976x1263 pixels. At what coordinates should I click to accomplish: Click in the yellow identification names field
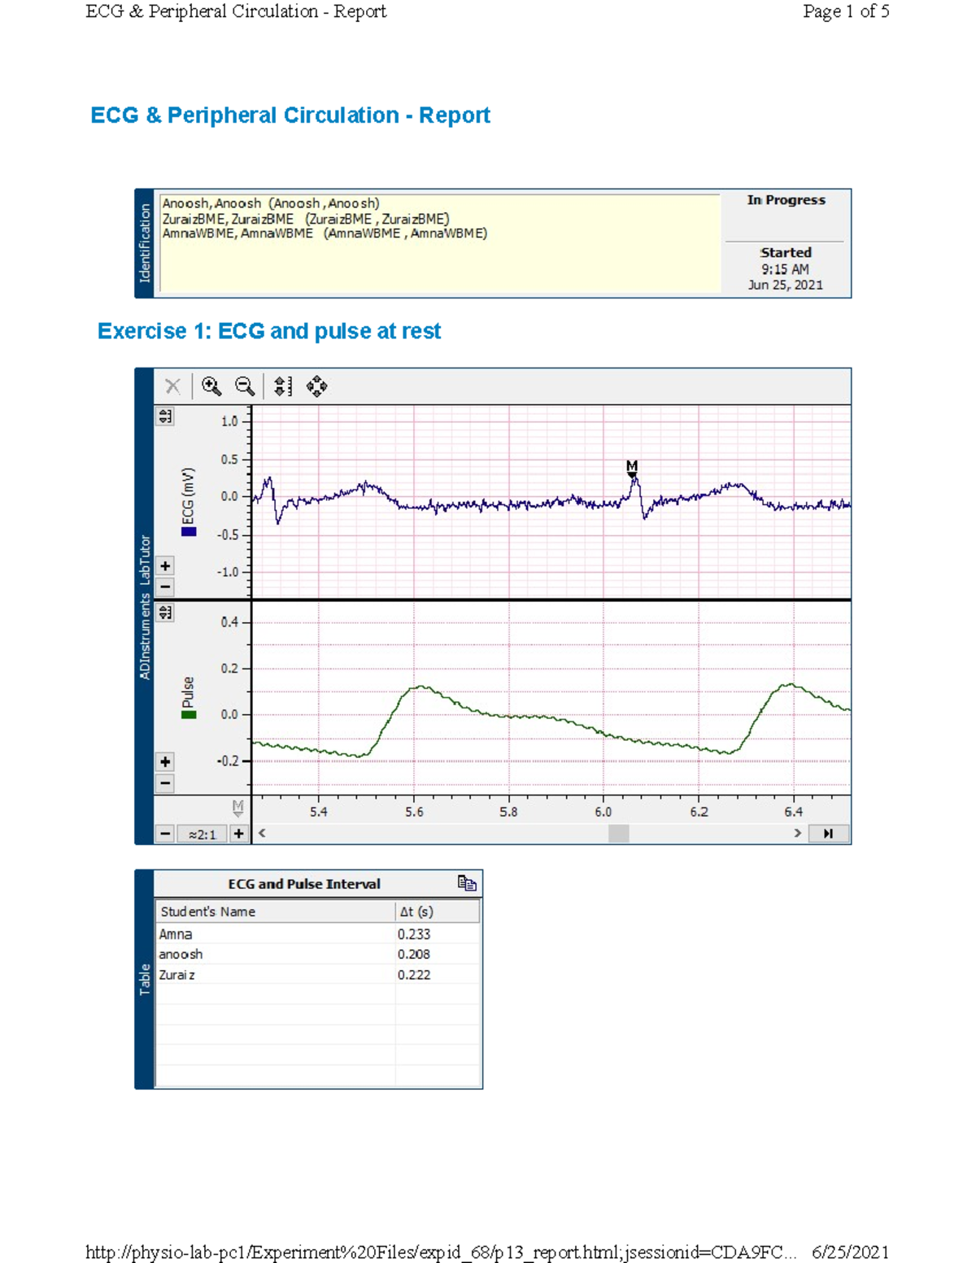pos(440,243)
